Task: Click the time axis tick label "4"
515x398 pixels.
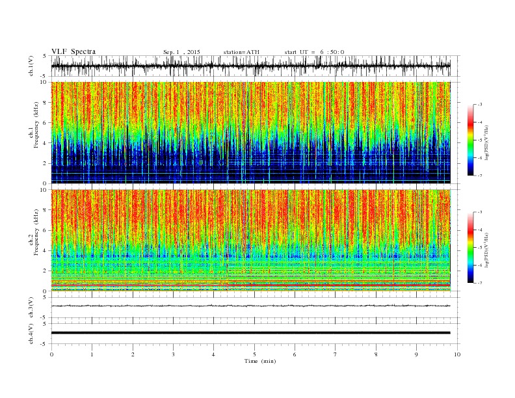Action: coord(213,354)
